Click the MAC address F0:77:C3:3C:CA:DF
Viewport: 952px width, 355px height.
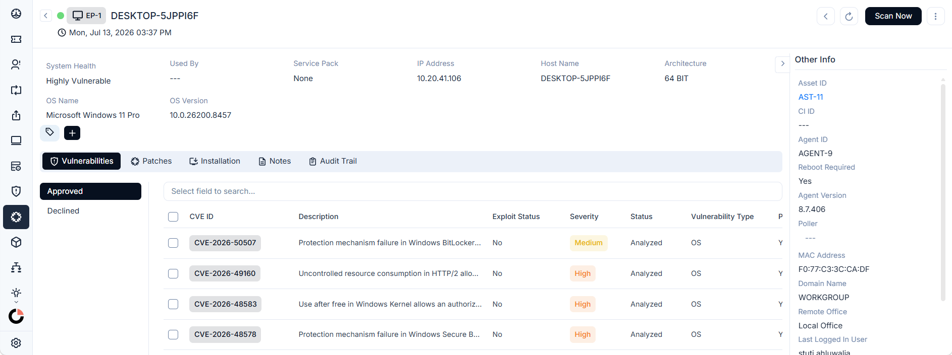[834, 269]
